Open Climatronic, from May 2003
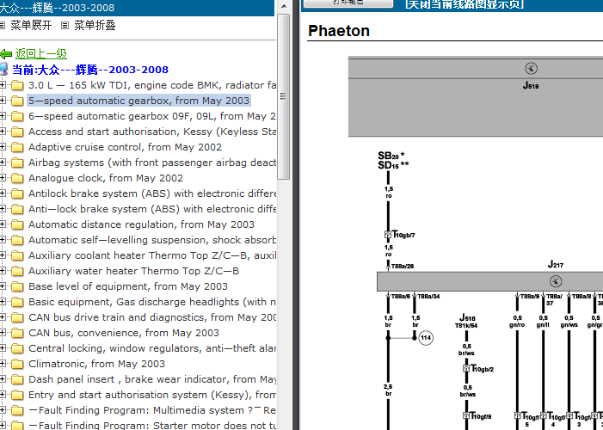 point(96,364)
